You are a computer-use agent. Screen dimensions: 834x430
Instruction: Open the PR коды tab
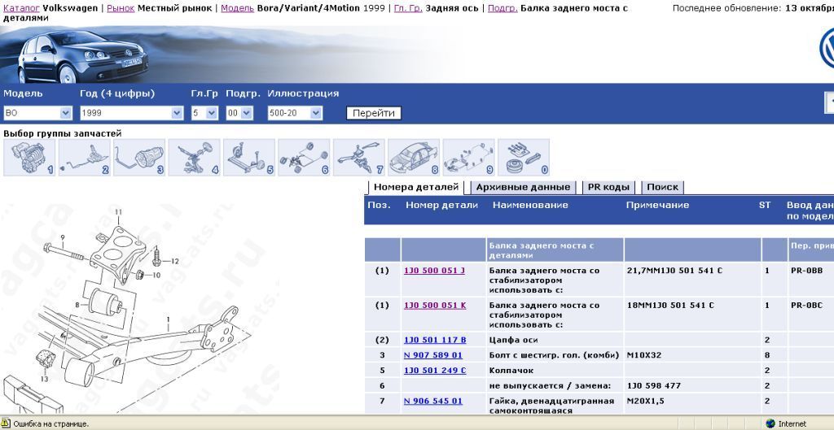point(608,188)
